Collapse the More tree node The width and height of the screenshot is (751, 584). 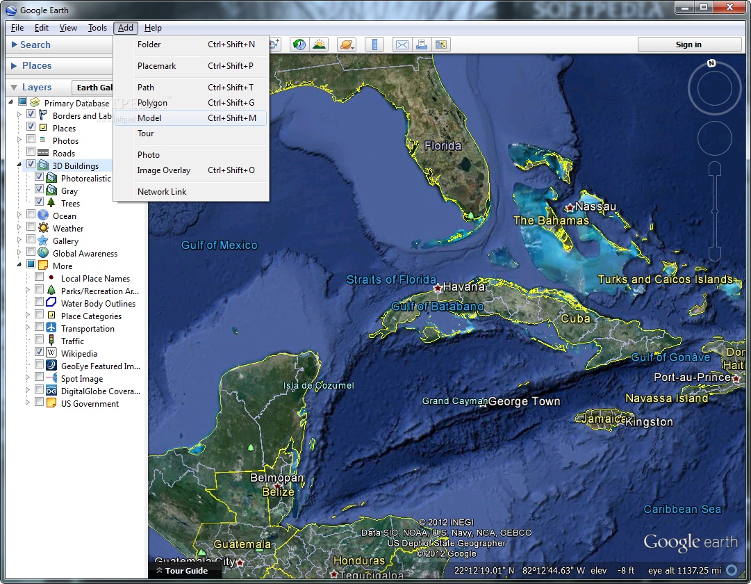[x=19, y=265]
